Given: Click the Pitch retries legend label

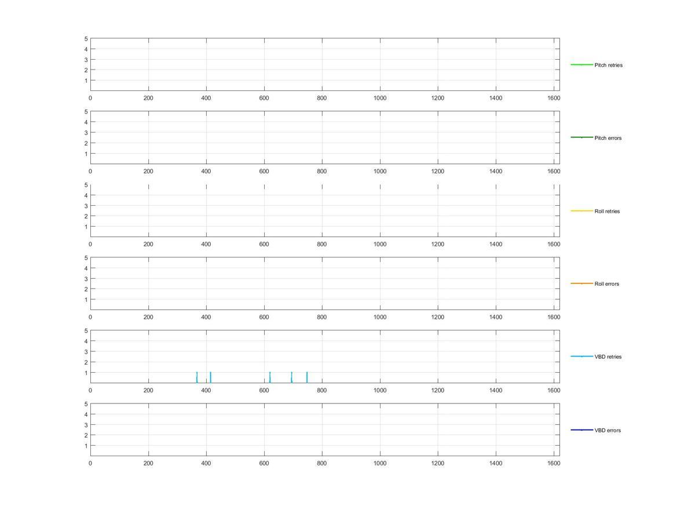Looking at the screenshot, I should coord(608,65).
